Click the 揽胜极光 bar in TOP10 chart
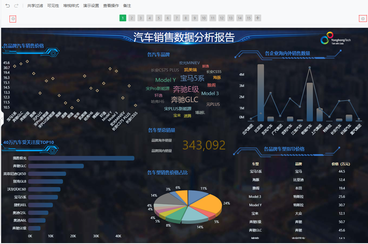This screenshot has height=244, width=368. pyautogui.click(x=81, y=158)
